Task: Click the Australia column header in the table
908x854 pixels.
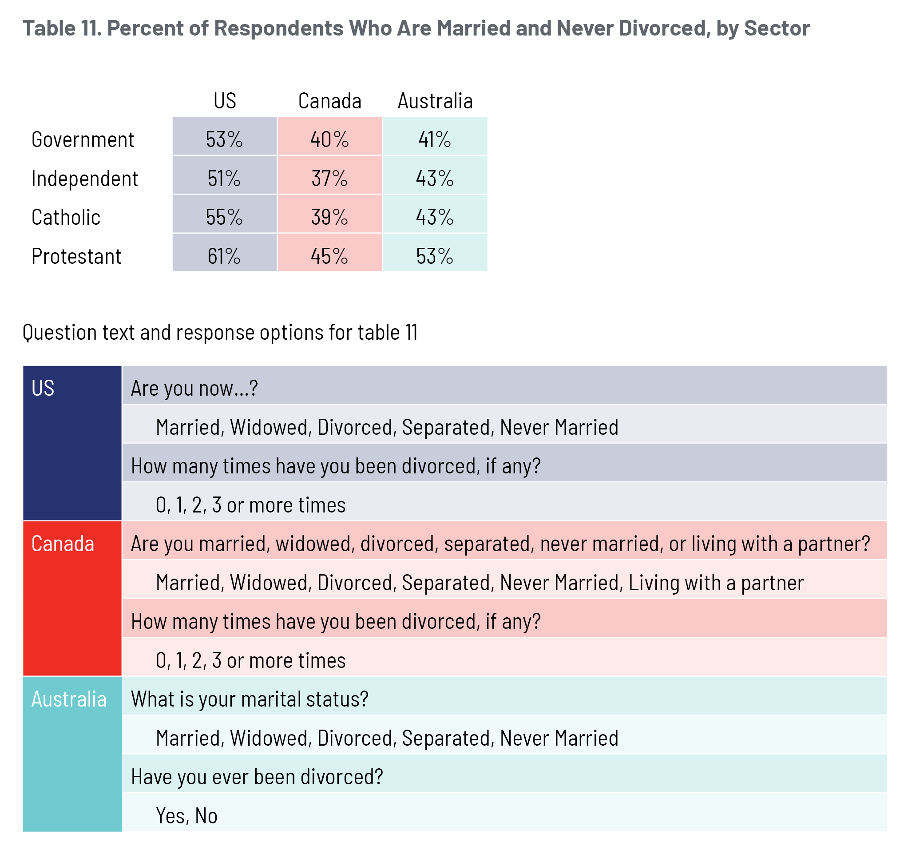Action: pyautogui.click(x=435, y=101)
